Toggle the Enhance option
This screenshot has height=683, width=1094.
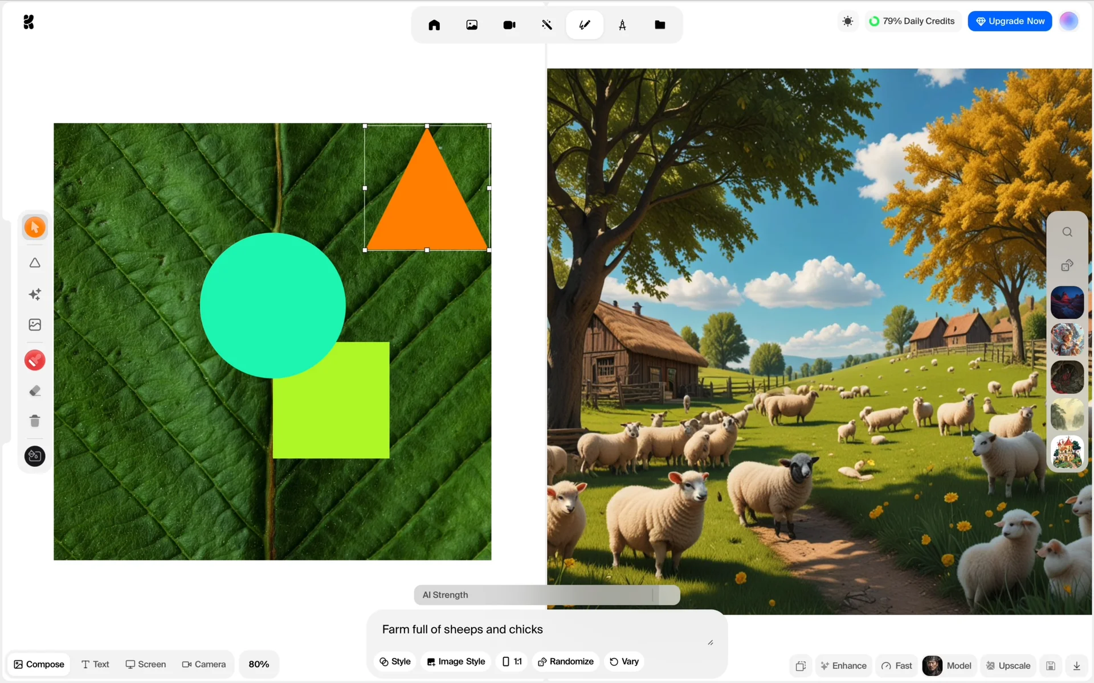(843, 665)
